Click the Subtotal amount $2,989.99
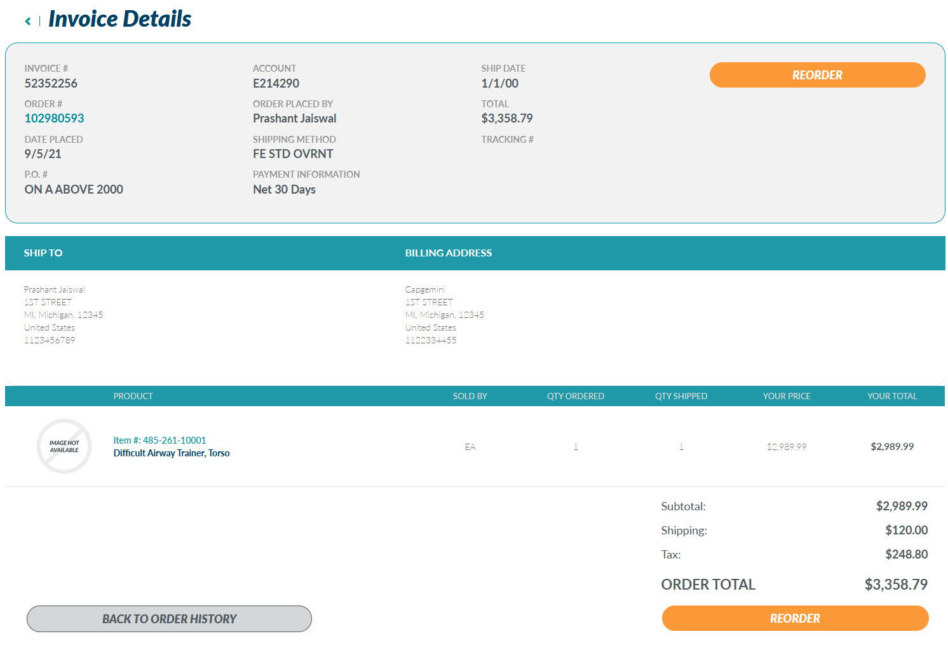Viewport: 948px width, 655px height. pos(902,506)
